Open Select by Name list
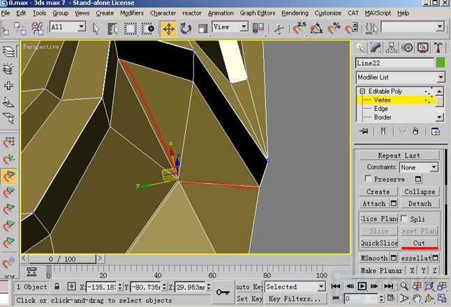The height and width of the screenshot is (307, 451). tap(113, 29)
